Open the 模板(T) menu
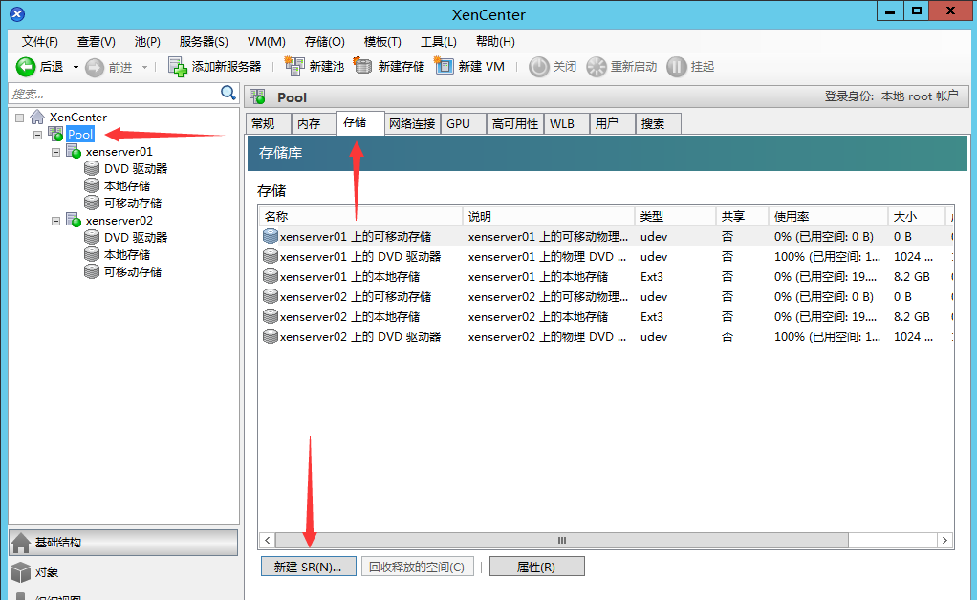The height and width of the screenshot is (600, 977). [x=382, y=42]
